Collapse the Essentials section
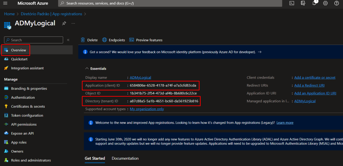 click(87, 69)
